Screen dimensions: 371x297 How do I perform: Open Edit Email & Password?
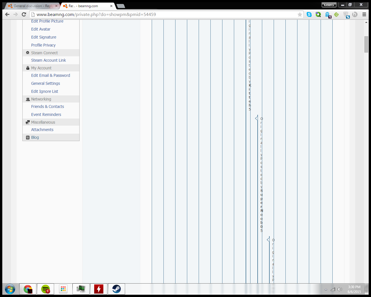point(50,75)
